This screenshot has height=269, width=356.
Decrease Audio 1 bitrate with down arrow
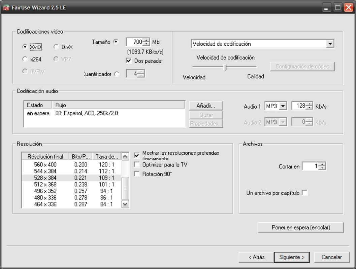point(309,108)
